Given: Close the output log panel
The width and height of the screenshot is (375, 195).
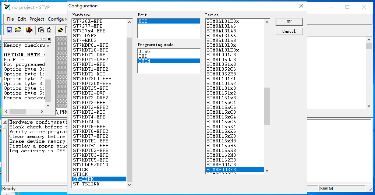Looking at the screenshot, I should (x=5, y=122).
